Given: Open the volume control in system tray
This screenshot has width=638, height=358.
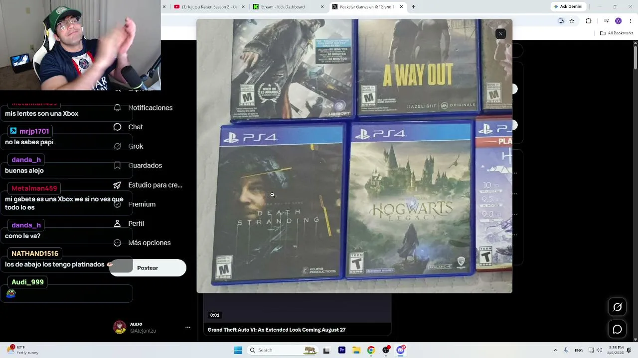Looking at the screenshot, I should pos(599,350).
